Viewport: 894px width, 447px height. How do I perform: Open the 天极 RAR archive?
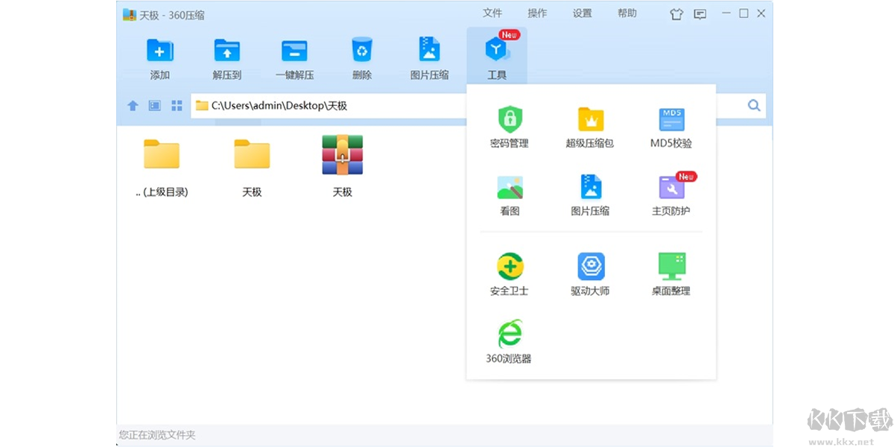point(342,154)
